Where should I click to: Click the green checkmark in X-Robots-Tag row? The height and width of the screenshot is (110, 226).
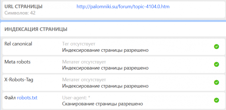pos(216,82)
